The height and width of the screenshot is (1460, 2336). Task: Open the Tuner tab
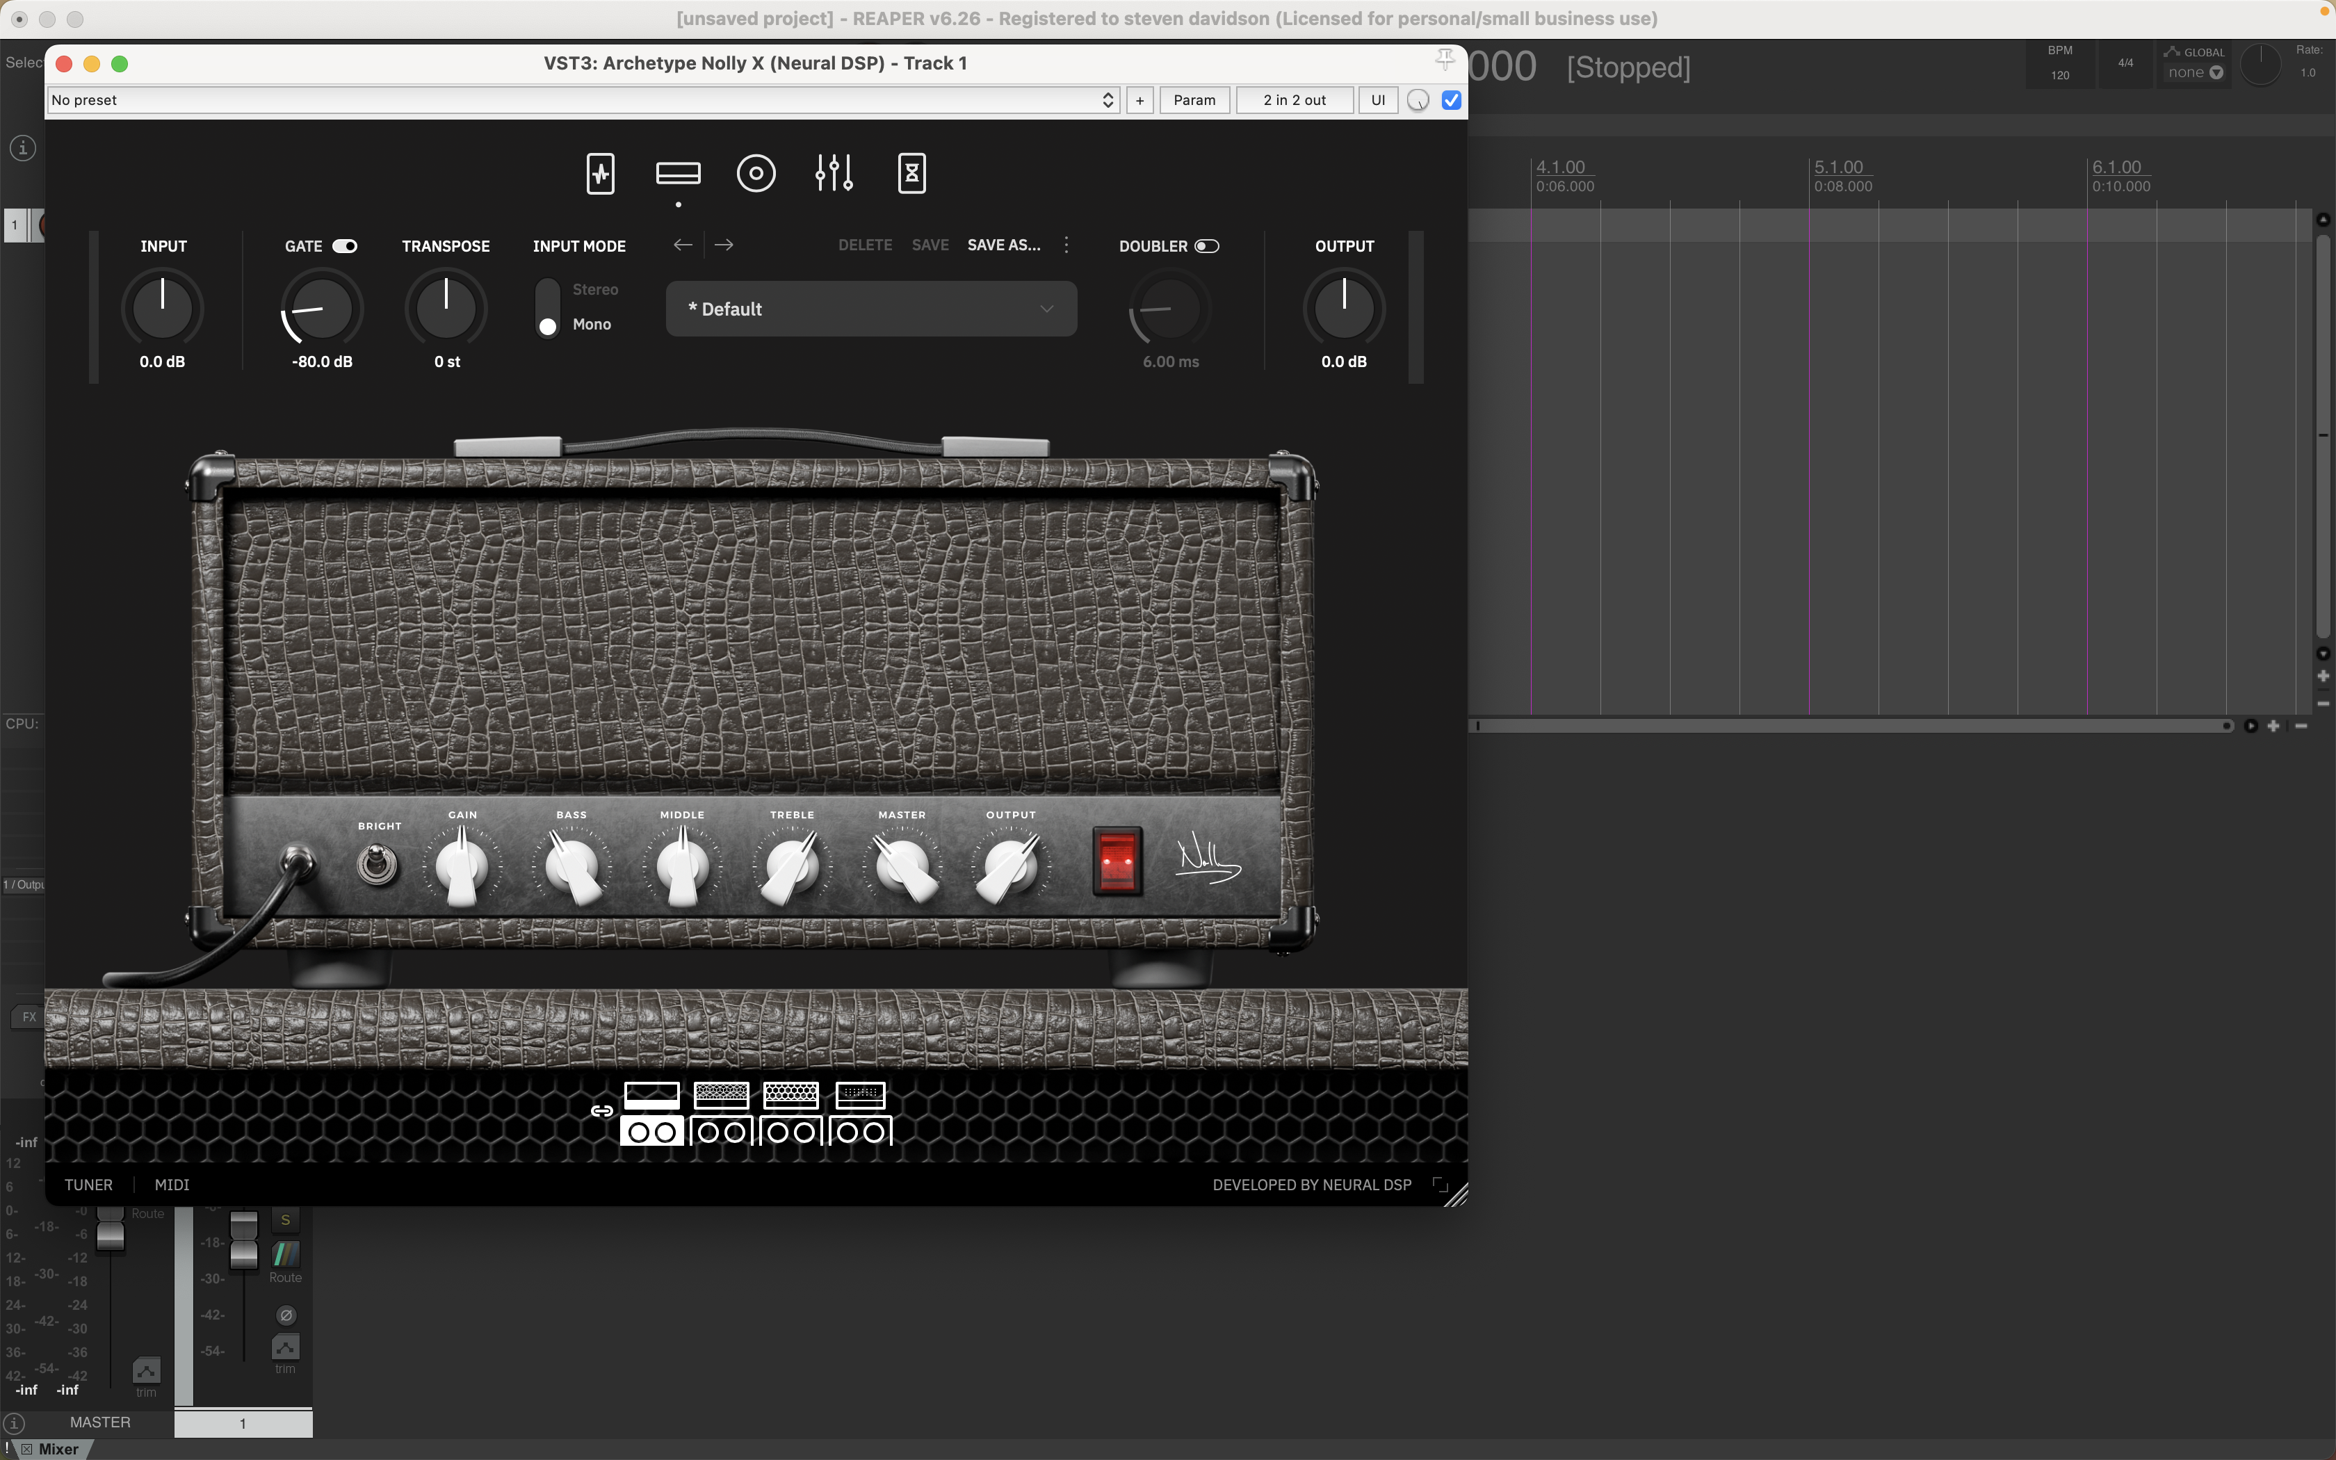tap(88, 1185)
